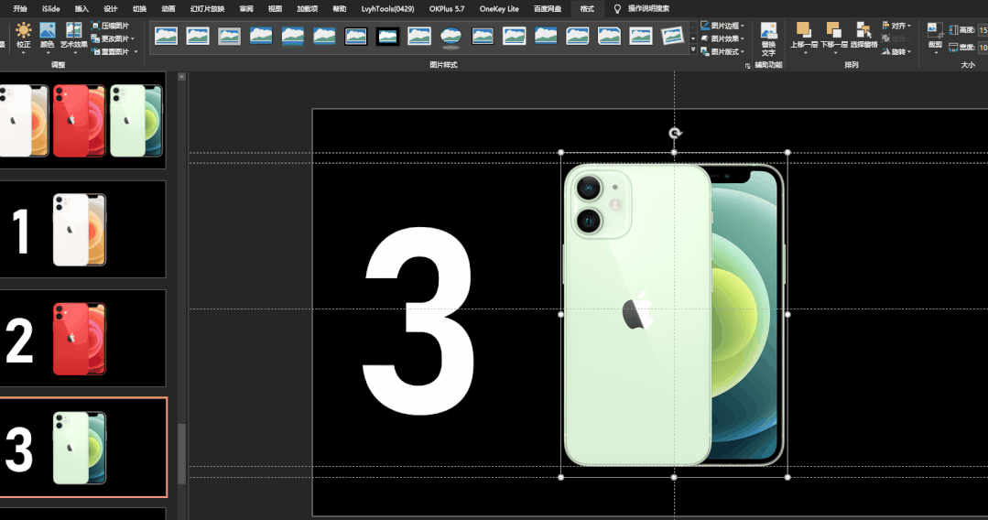Click the thumbnail pane scrollbar thumb
Screen dimensions: 988x520
pos(182,454)
